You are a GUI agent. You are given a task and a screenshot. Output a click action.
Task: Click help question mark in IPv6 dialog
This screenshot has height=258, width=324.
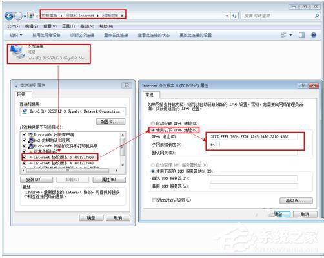click(303, 85)
